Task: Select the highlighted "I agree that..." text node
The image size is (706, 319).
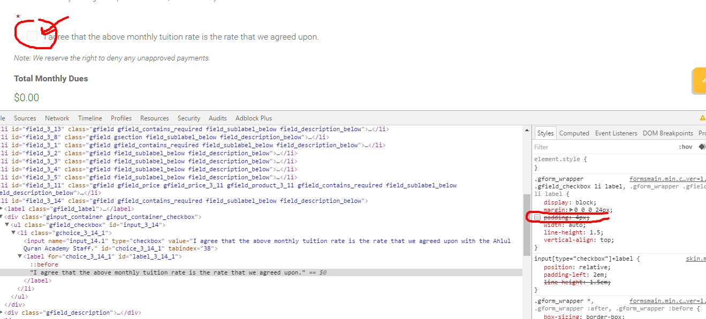Action: pyautogui.click(x=261, y=272)
